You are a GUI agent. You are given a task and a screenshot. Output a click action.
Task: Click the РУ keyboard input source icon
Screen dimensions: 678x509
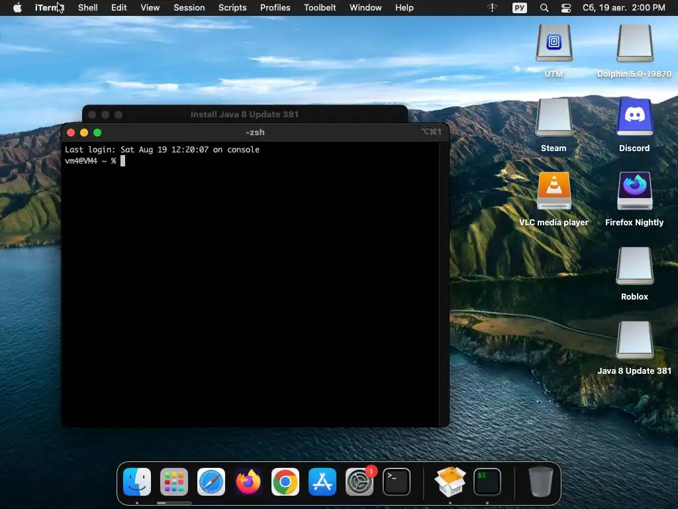[x=519, y=8]
